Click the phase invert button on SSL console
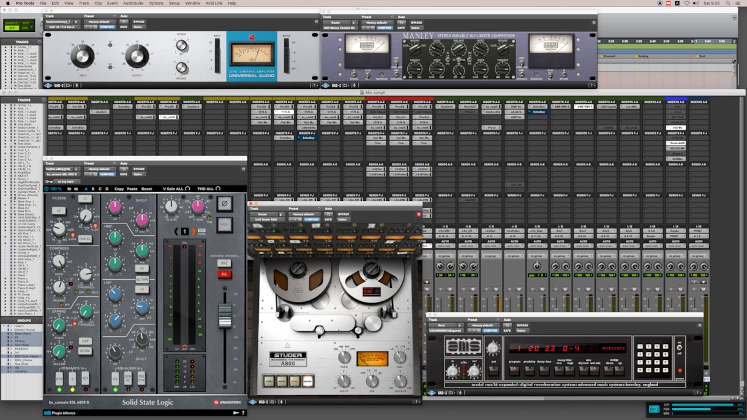The width and height of the screenshot is (747, 420). point(224,203)
